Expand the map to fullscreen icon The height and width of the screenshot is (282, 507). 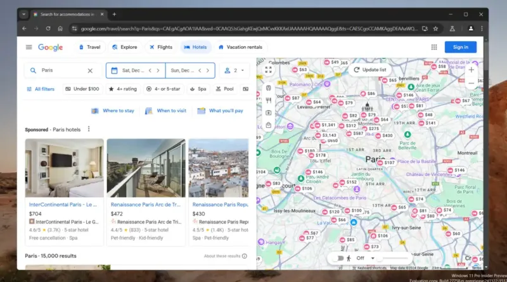[x=268, y=70]
